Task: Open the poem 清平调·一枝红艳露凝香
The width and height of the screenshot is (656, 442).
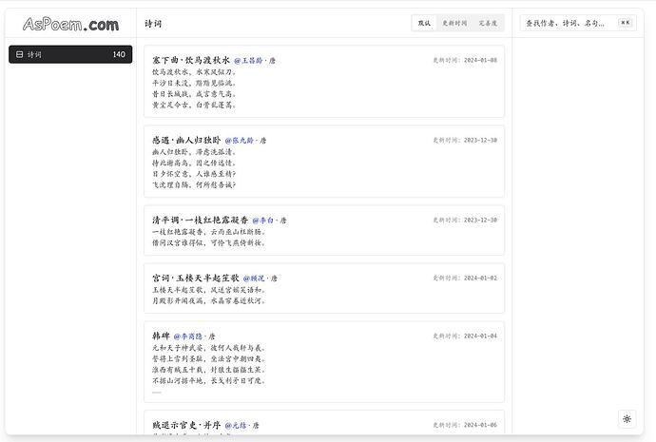Action: tap(200, 220)
